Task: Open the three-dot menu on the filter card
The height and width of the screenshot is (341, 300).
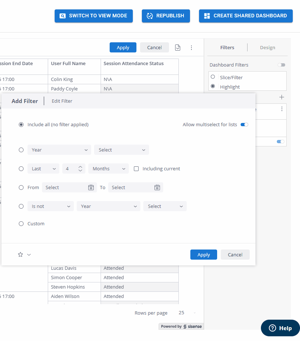Action: 282,109
